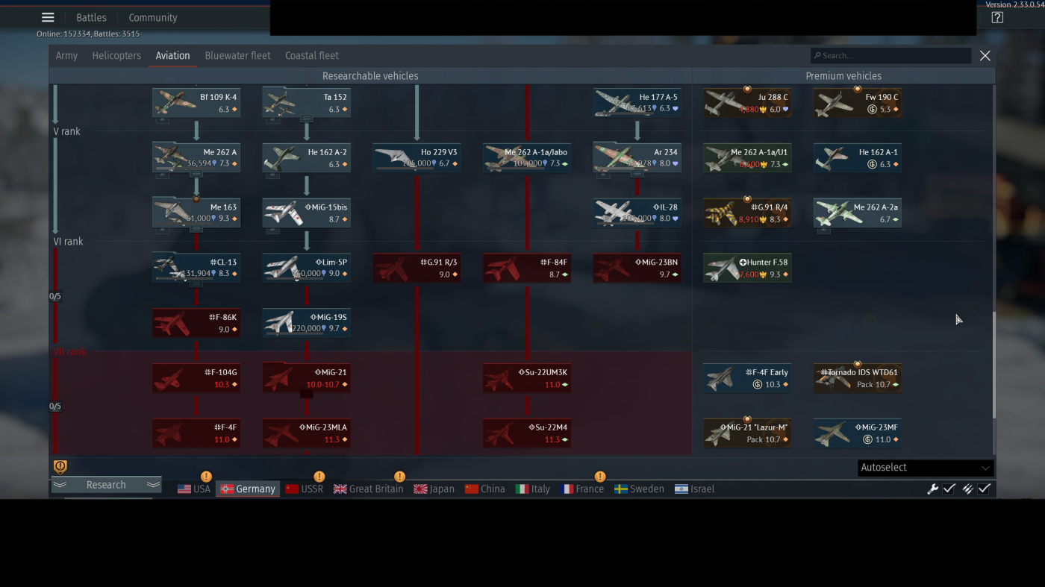
Task: Expand the Ar 234 vehicle group
Action: pos(637,174)
